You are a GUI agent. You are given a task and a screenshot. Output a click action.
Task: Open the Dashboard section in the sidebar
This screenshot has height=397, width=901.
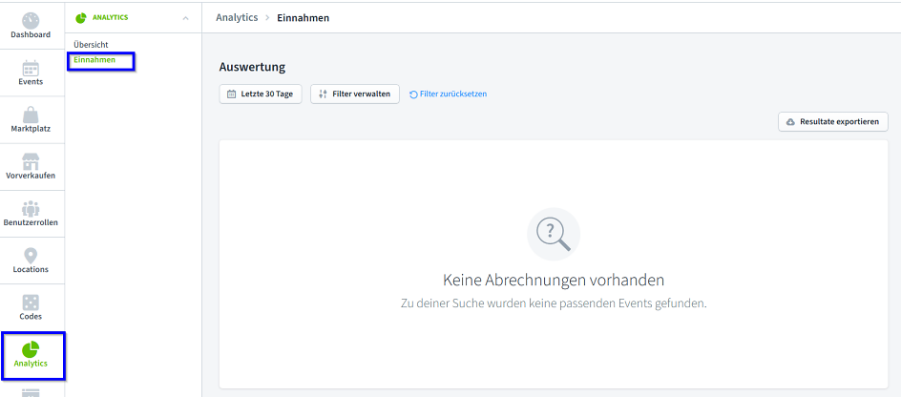(x=31, y=26)
